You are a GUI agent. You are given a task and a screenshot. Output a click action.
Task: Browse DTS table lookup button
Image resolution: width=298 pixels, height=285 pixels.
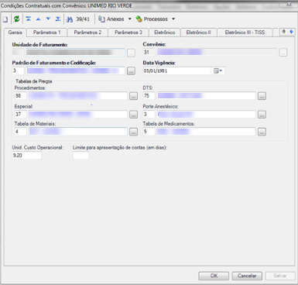pyautogui.click(x=262, y=96)
